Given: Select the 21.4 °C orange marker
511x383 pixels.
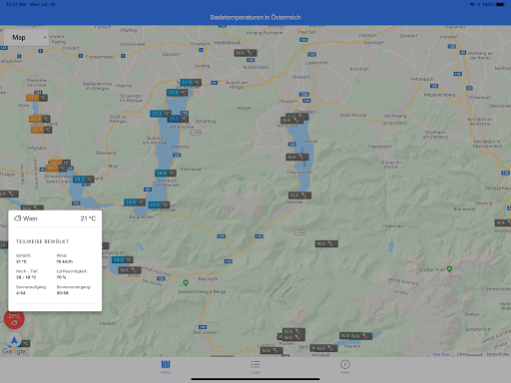Looking at the screenshot, I should 41,130.
